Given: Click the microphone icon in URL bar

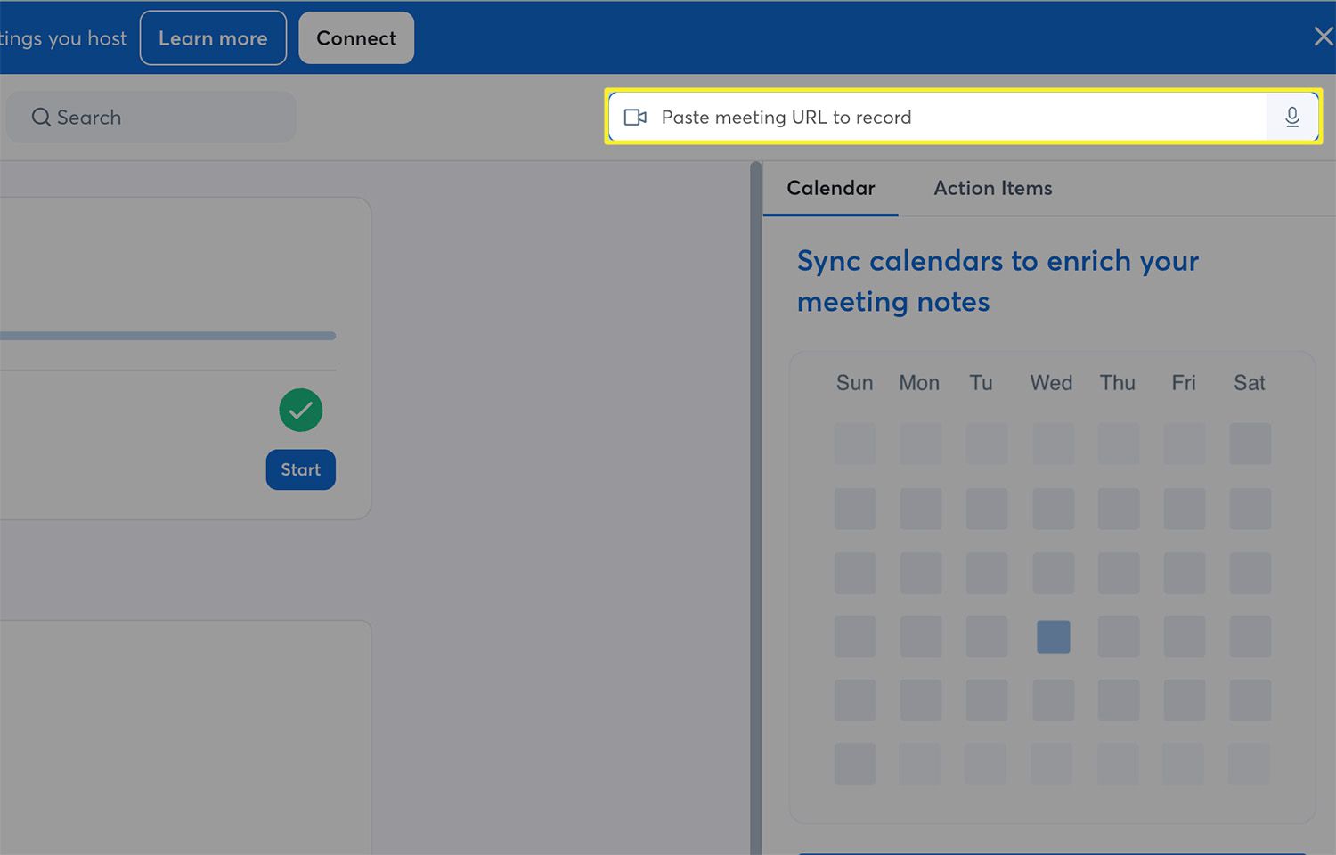Looking at the screenshot, I should [x=1291, y=118].
